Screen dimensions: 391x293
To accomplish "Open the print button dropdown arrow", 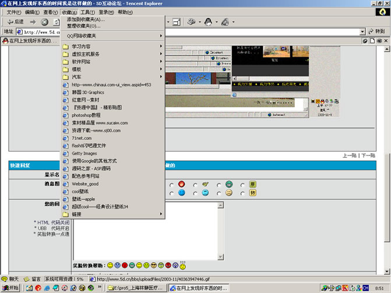I will point(200,22).
